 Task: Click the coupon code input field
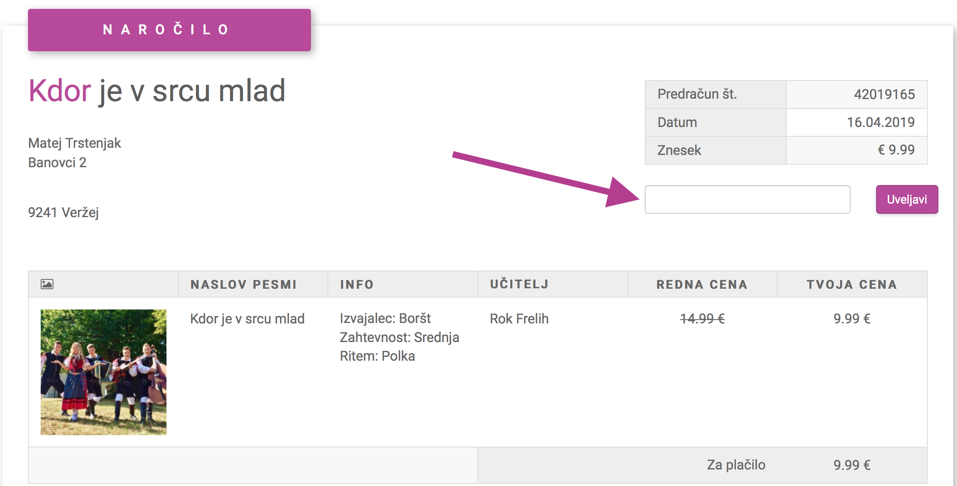pyautogui.click(x=747, y=199)
